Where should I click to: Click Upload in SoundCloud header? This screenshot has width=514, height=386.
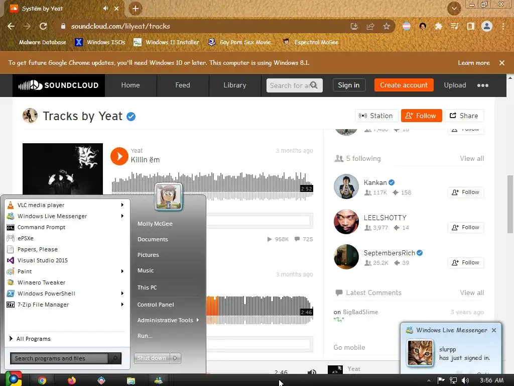pyautogui.click(x=455, y=85)
